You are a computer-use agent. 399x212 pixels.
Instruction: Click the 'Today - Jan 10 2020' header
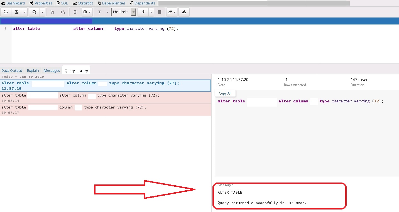click(23, 77)
